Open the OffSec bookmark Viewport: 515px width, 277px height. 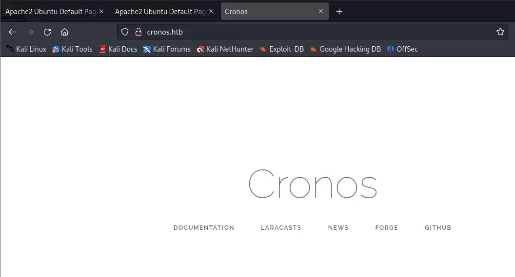402,49
